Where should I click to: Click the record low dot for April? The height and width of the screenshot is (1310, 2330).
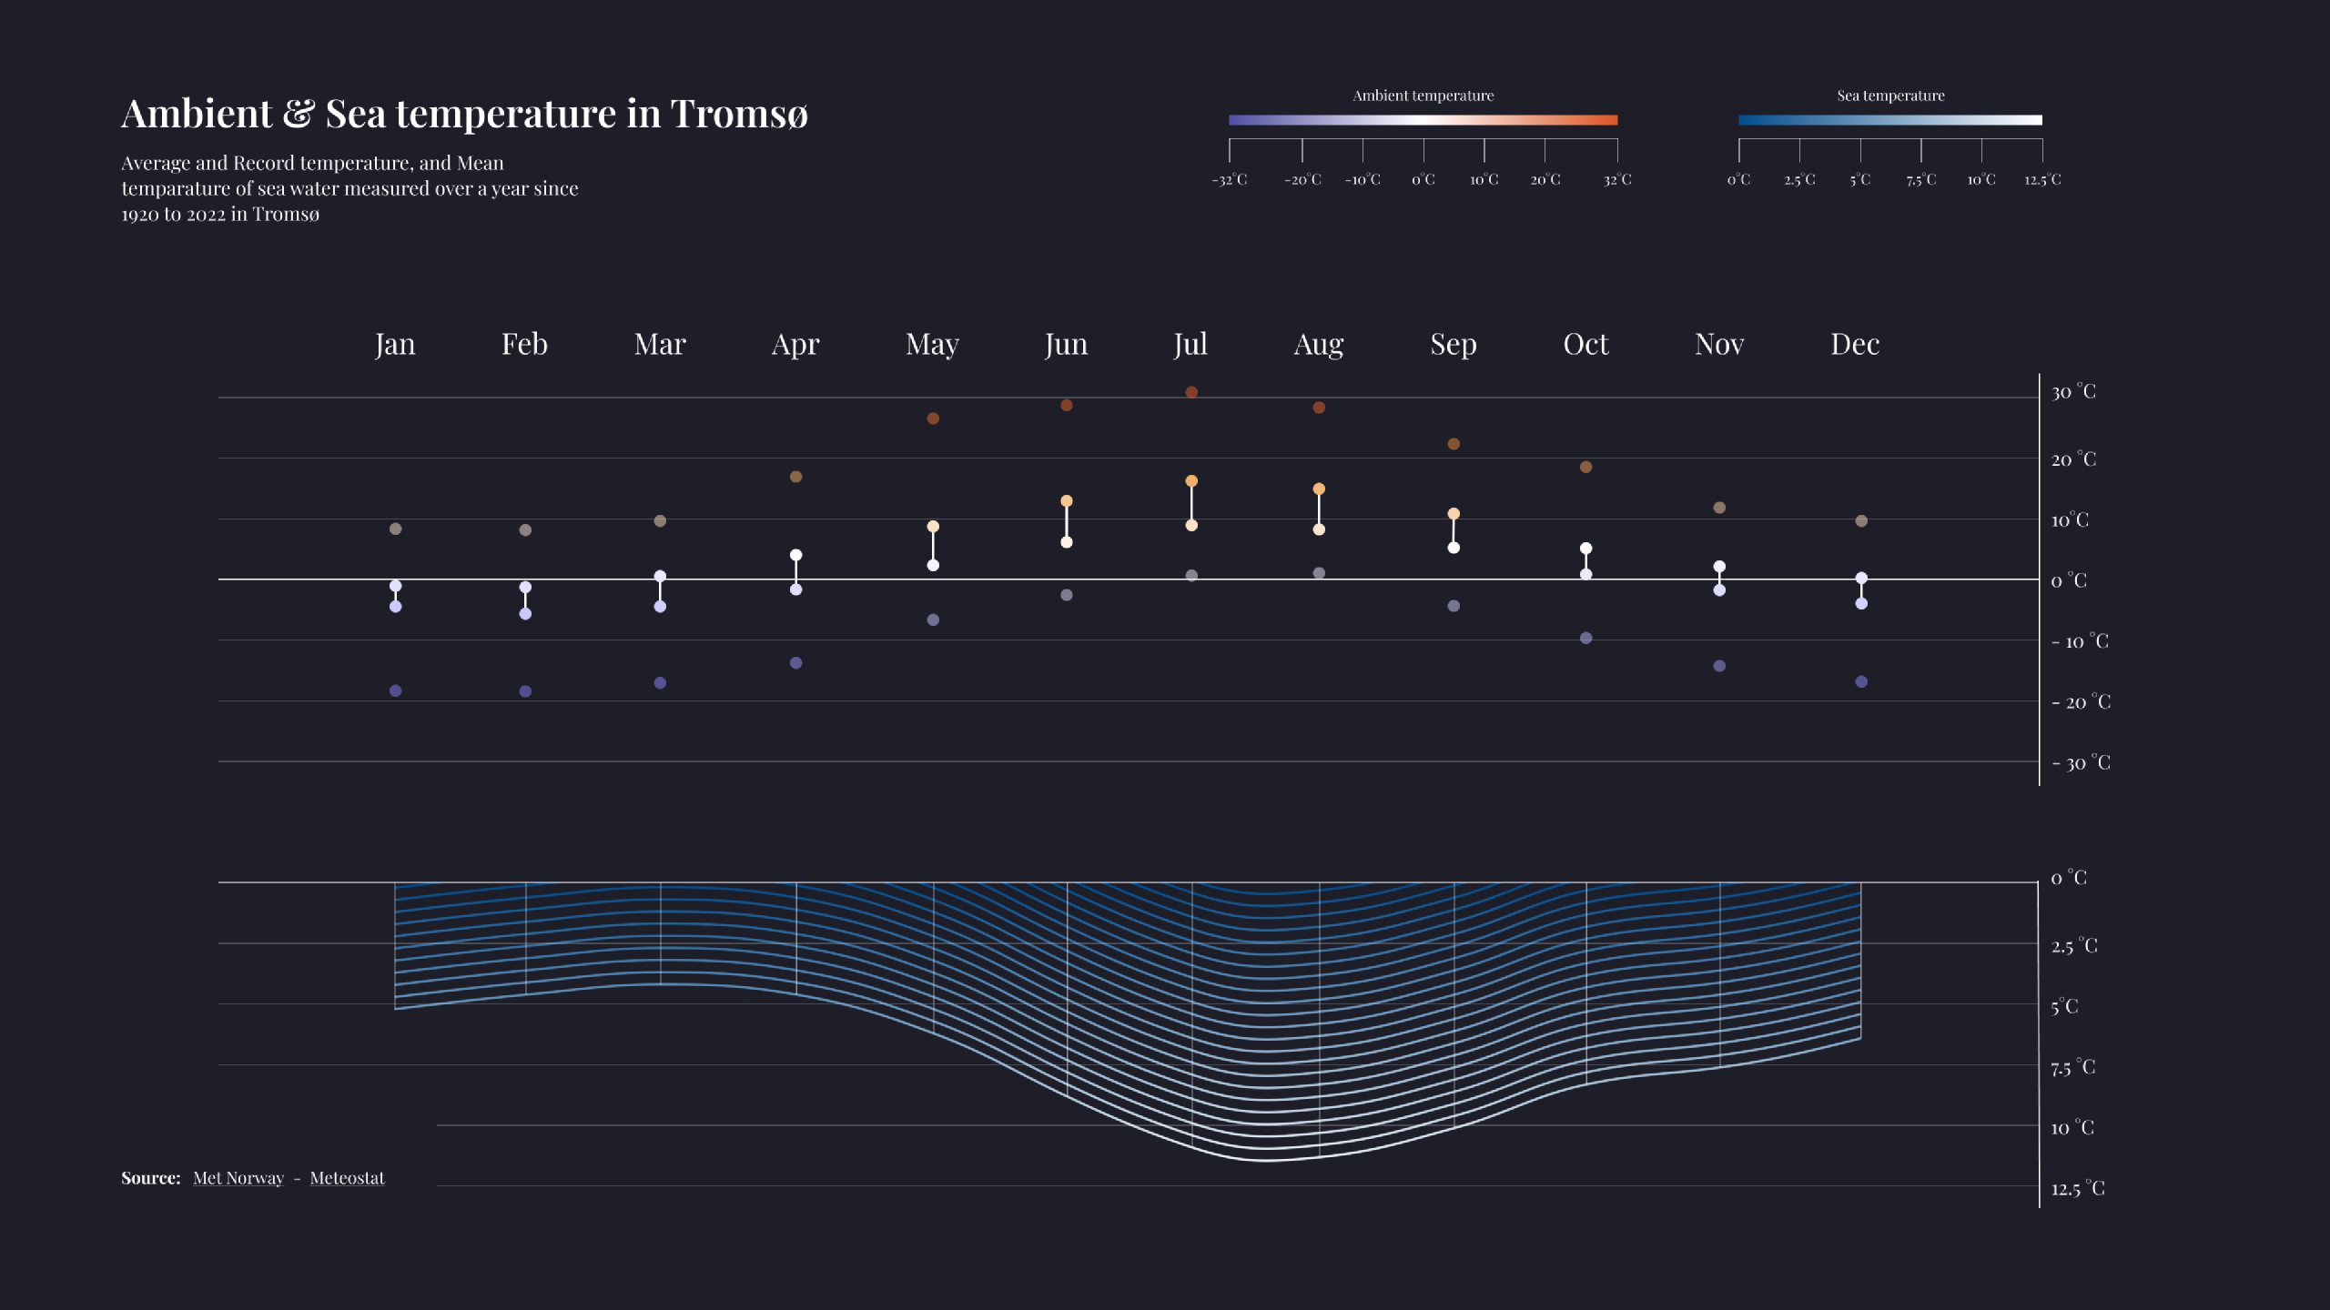(796, 664)
